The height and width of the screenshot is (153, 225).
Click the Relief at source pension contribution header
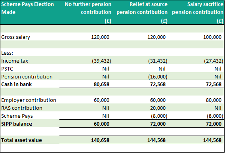click(x=142, y=12)
